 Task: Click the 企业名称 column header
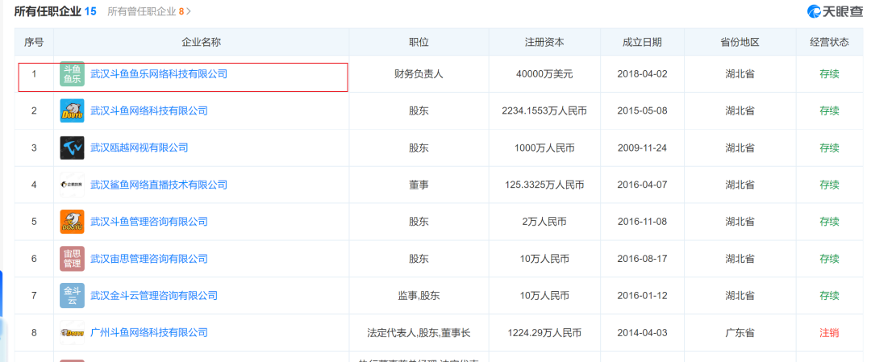[201, 42]
